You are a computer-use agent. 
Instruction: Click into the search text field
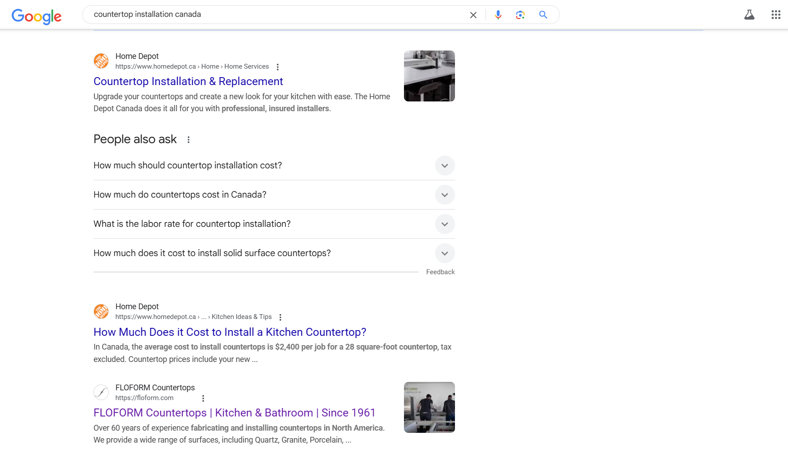coord(275,15)
